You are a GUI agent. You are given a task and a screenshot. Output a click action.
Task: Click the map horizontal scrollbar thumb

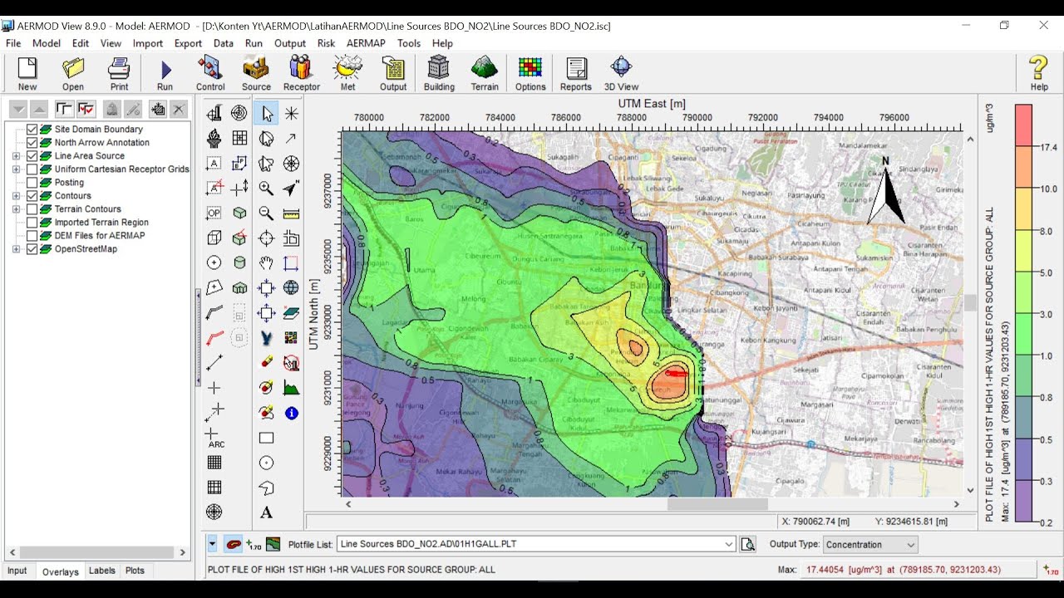(x=717, y=504)
